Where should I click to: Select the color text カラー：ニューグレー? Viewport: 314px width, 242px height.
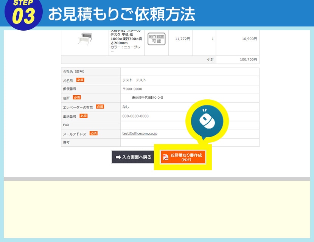pyautogui.click(x=126, y=49)
